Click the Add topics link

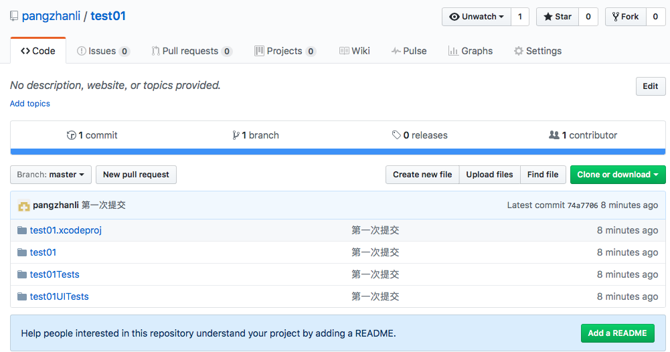[x=30, y=104]
